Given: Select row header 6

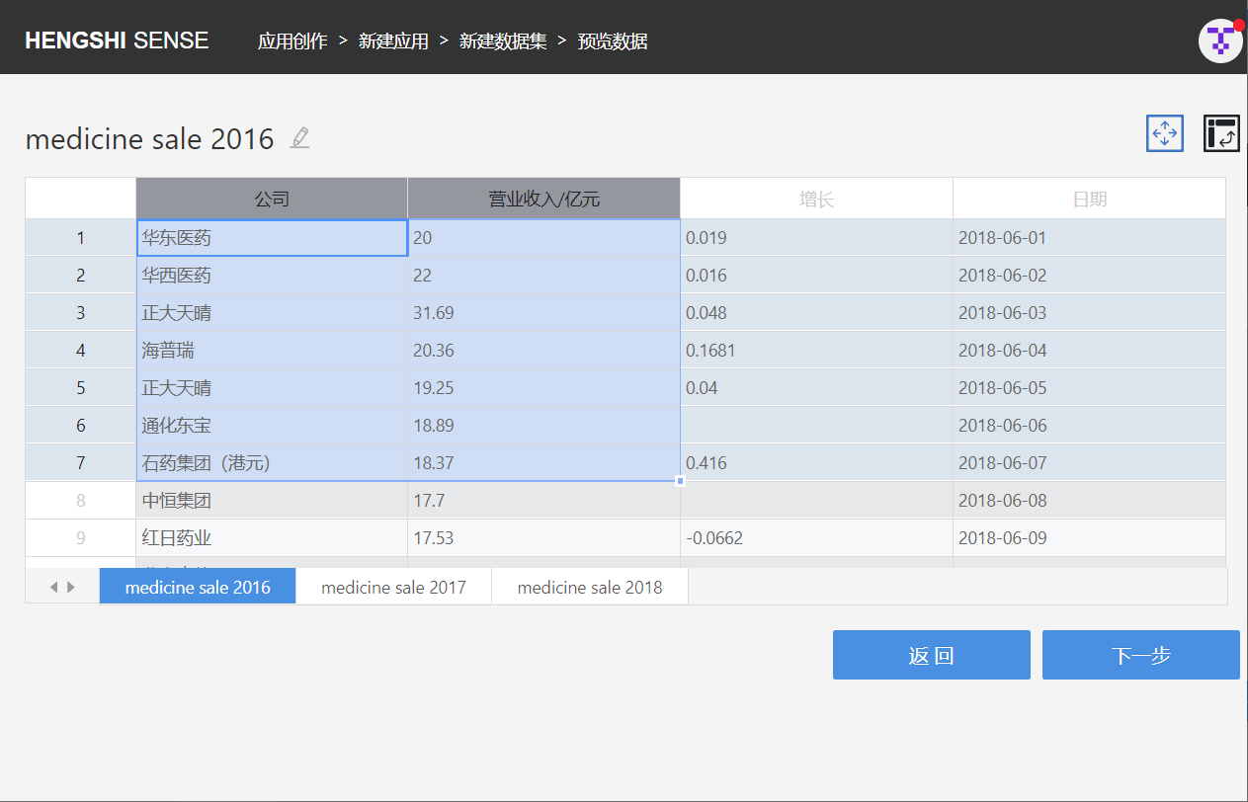Looking at the screenshot, I should pos(81,426).
